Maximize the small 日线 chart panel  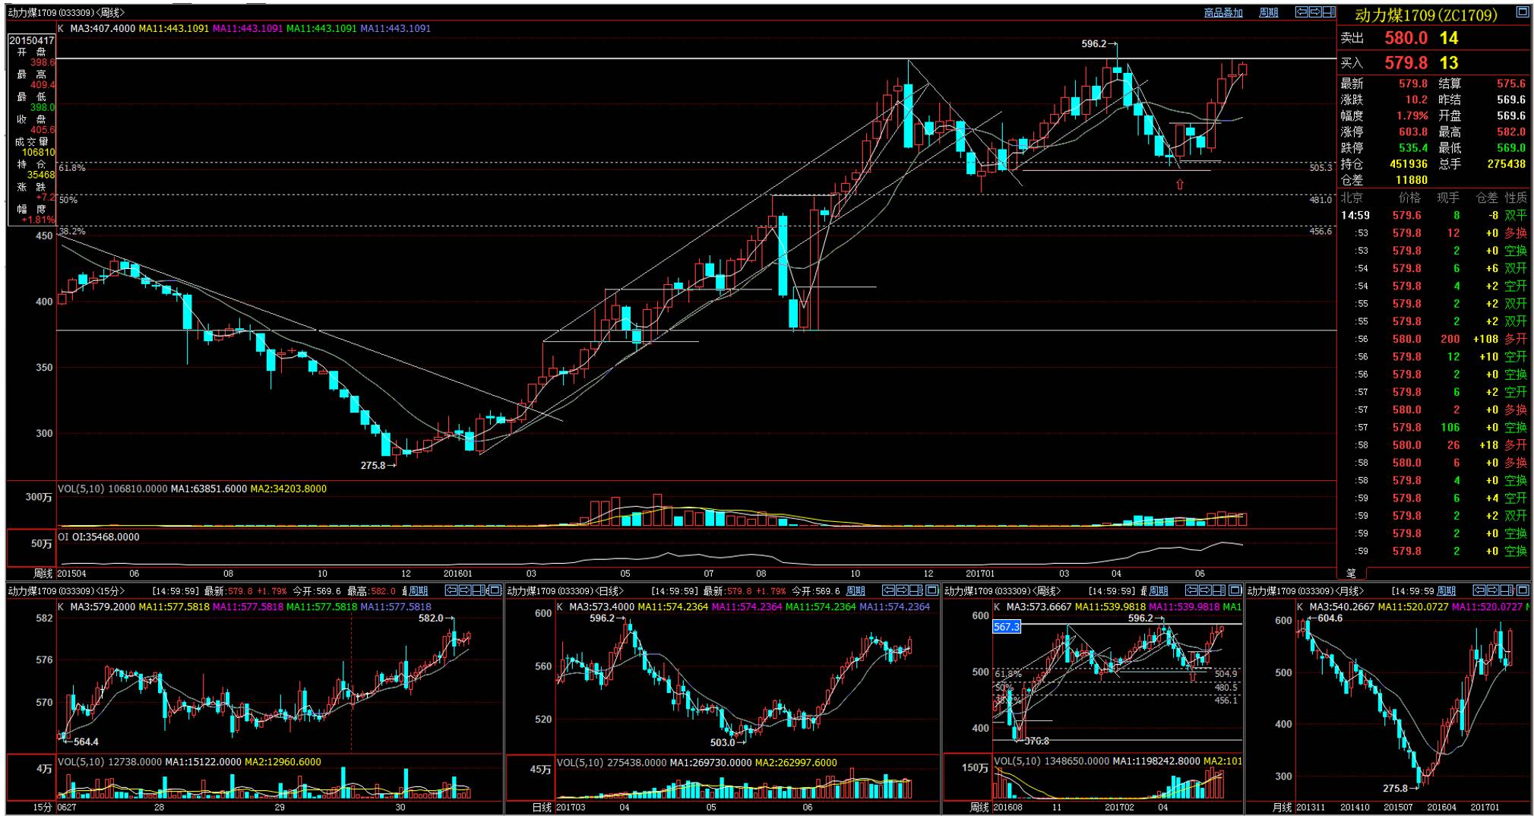(x=931, y=590)
